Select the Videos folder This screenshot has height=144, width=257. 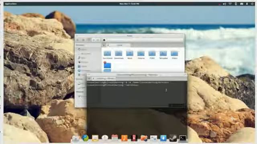coord(175,55)
